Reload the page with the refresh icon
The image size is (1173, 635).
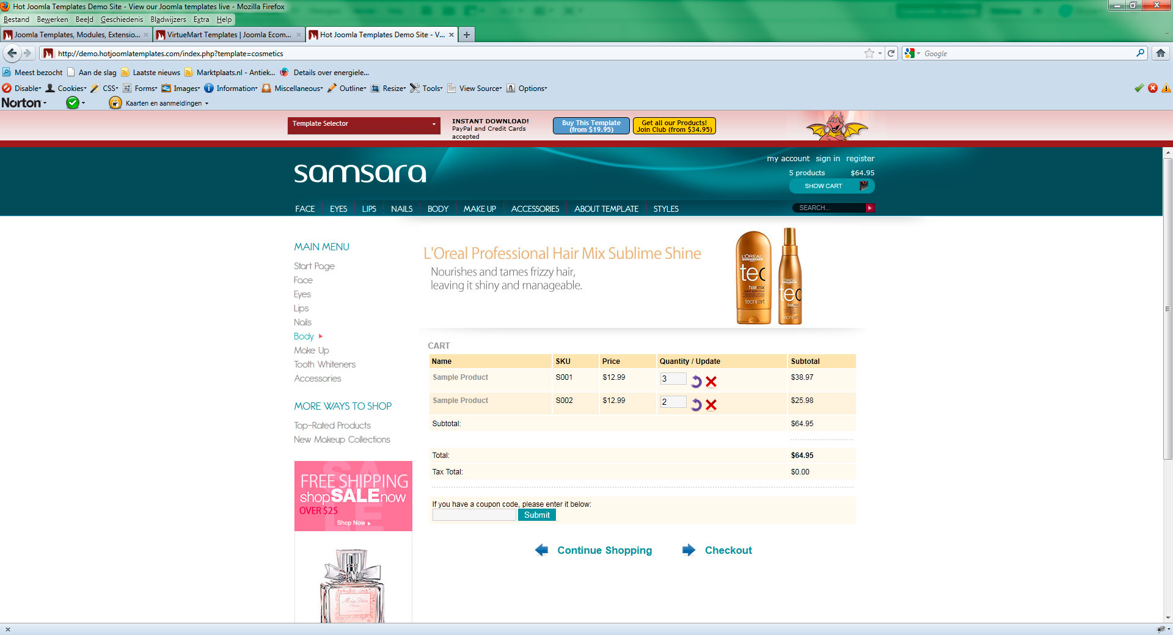pyautogui.click(x=891, y=53)
